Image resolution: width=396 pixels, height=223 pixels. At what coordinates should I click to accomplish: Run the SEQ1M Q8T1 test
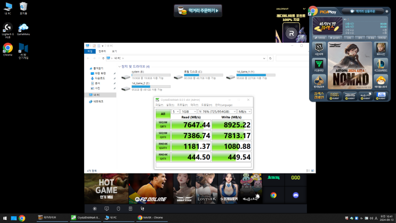pos(163,124)
